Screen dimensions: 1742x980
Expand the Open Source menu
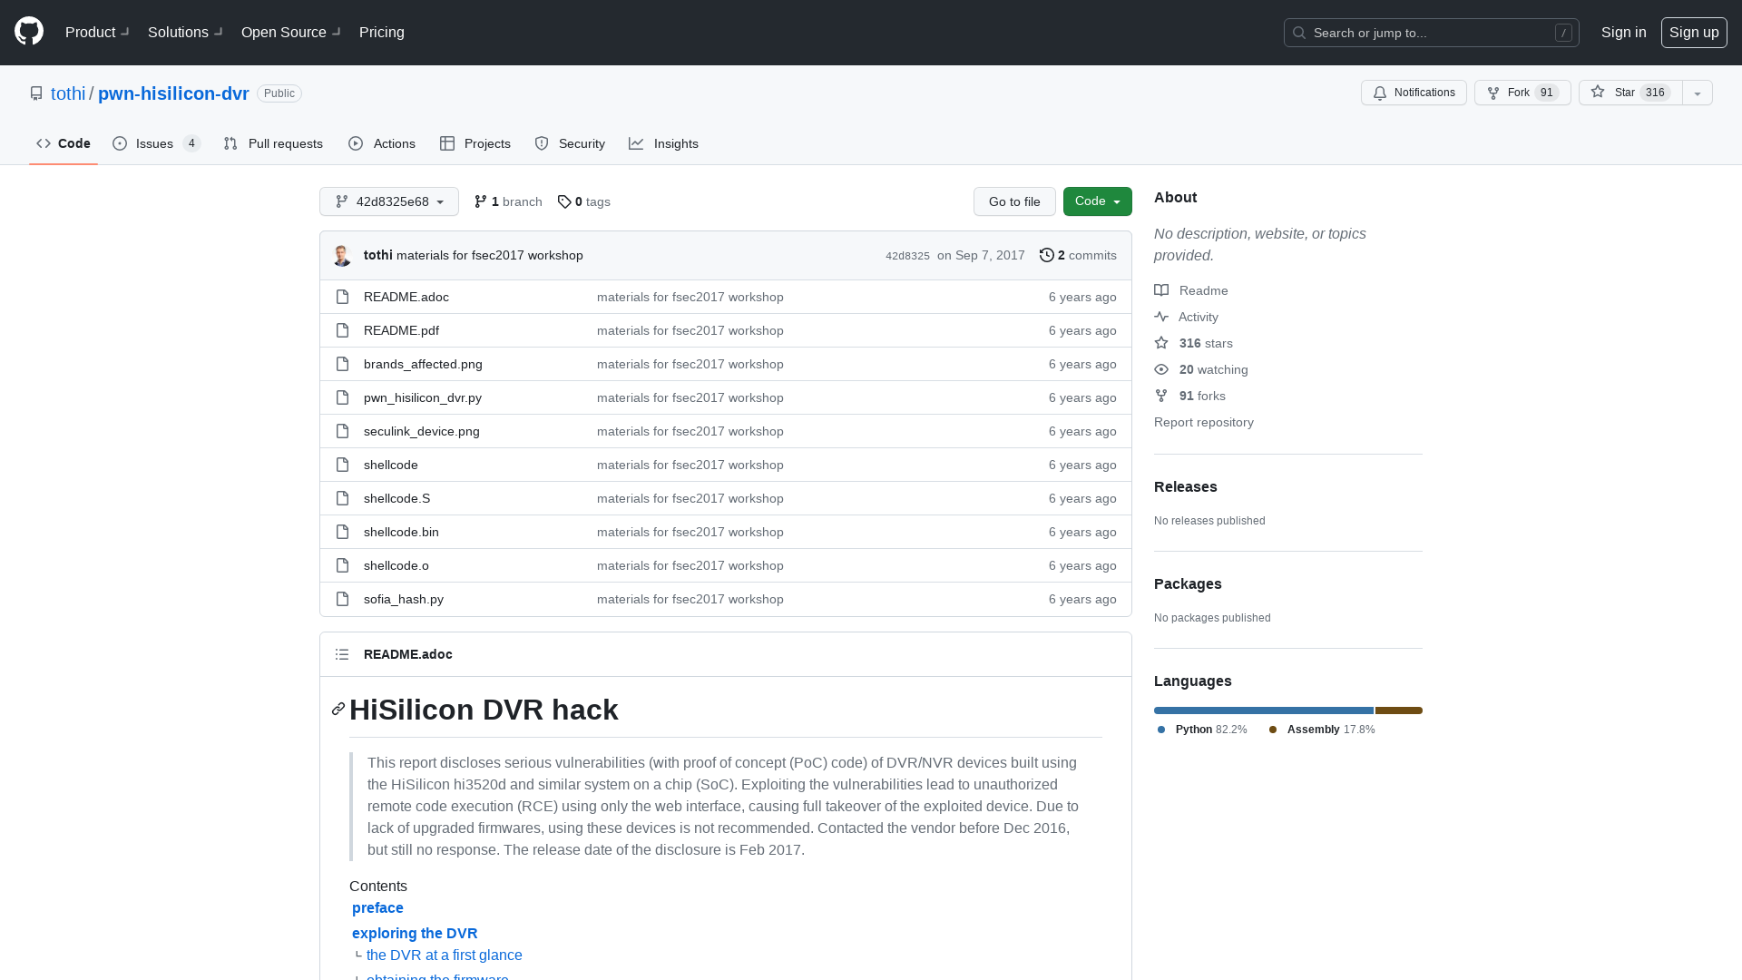pos(290,32)
